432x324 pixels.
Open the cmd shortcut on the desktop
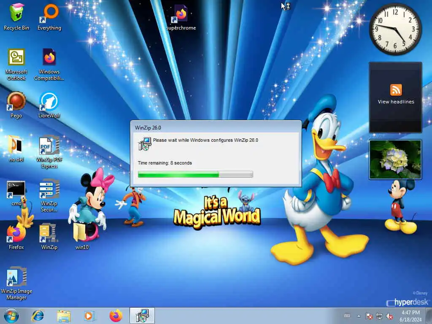pos(16,193)
